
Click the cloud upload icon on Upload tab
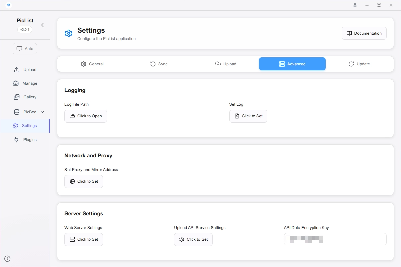click(218, 64)
